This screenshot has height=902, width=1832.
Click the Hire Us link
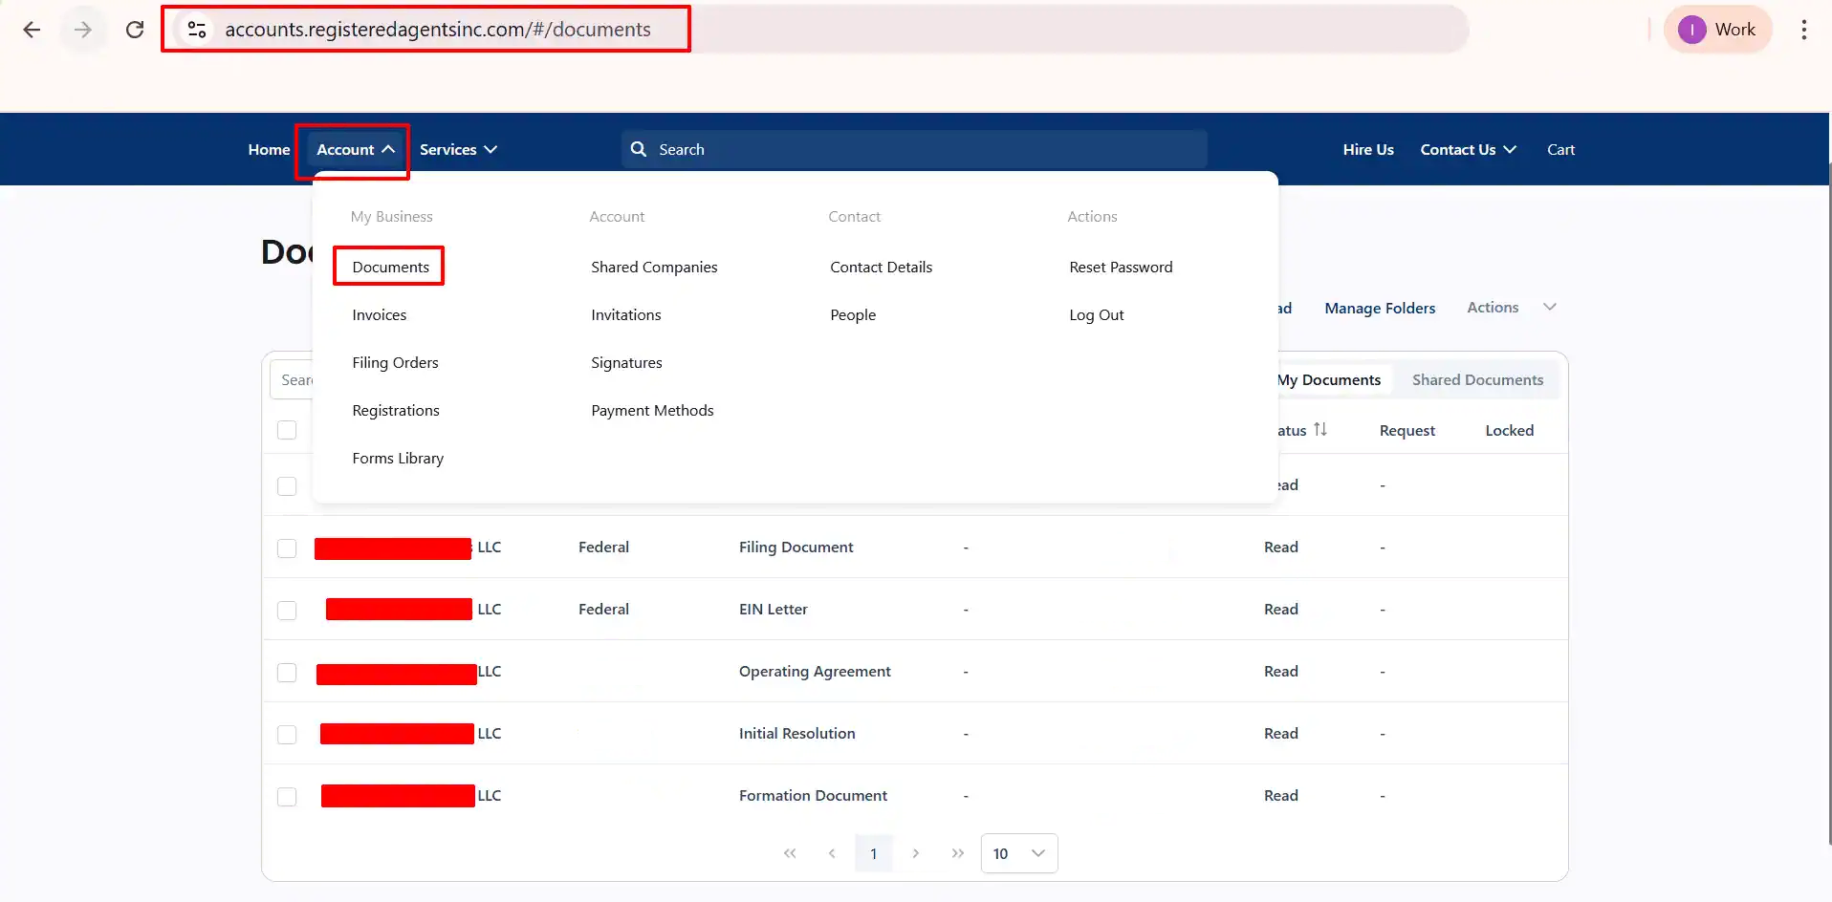point(1367,149)
